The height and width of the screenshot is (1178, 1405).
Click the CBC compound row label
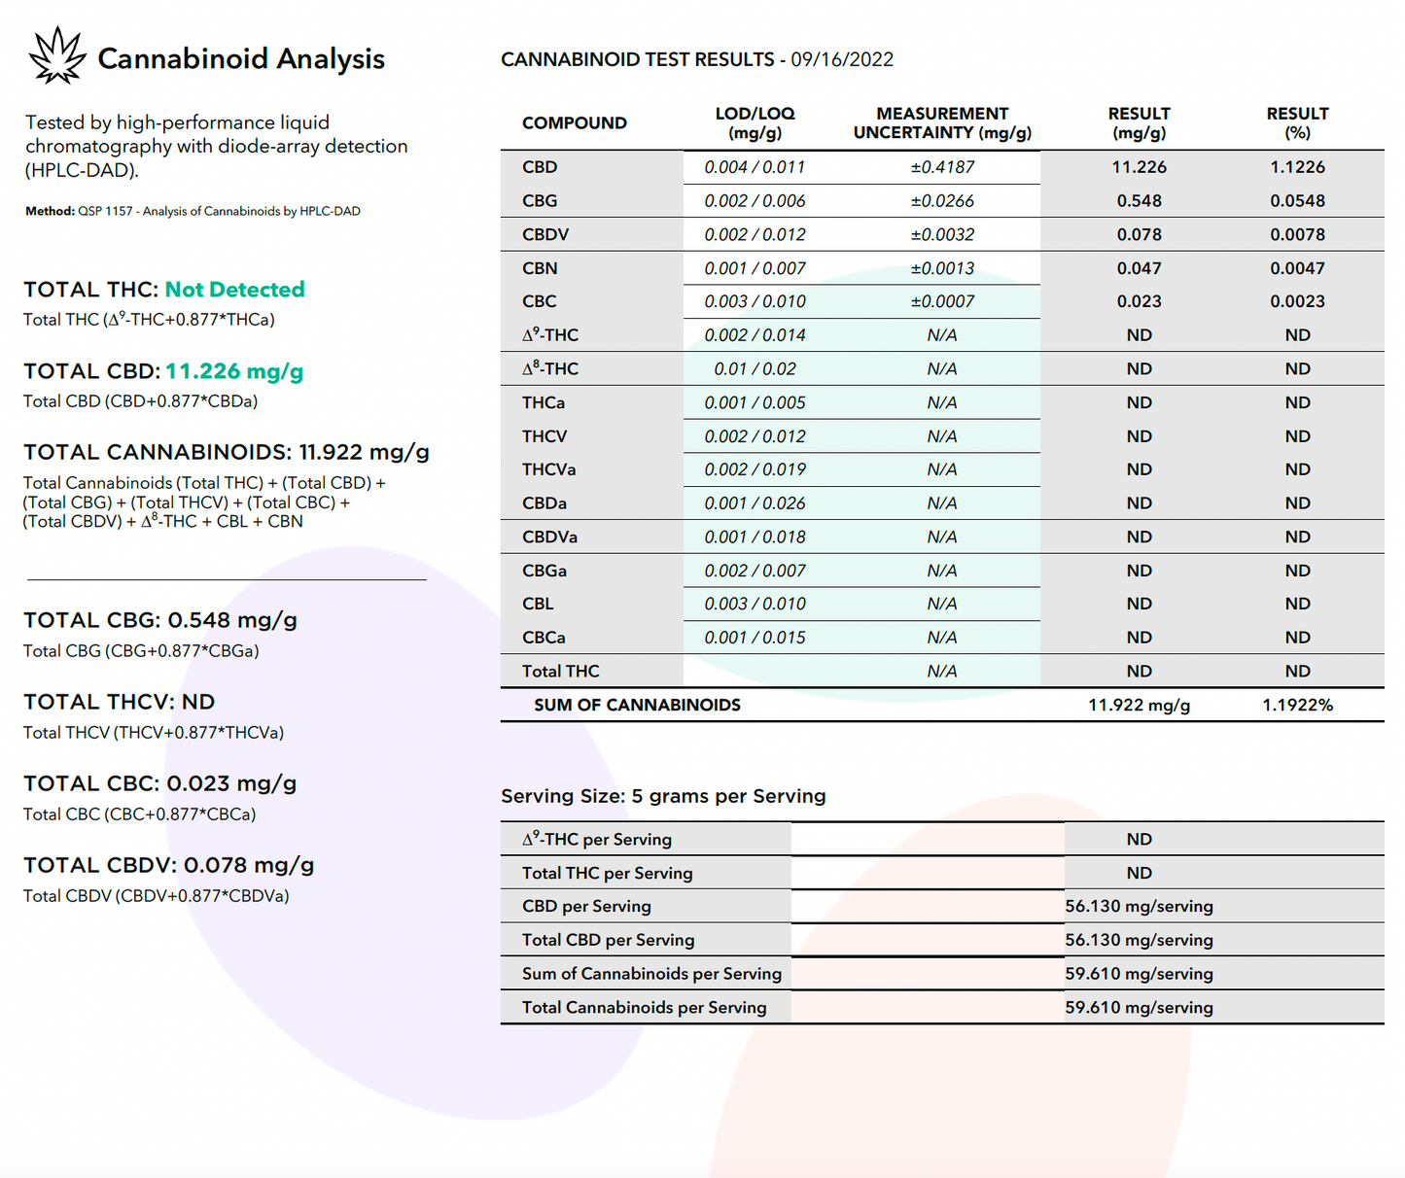(x=540, y=301)
